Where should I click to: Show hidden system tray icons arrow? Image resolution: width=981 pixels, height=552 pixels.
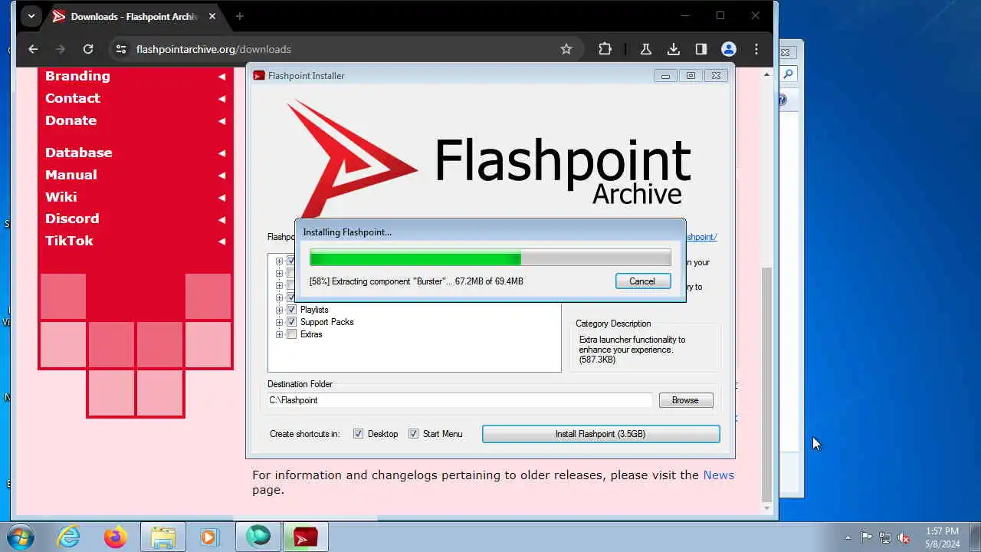point(848,537)
